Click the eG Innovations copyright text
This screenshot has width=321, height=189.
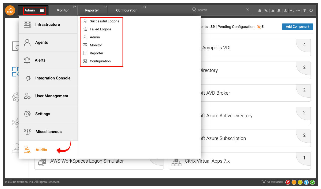(32, 182)
